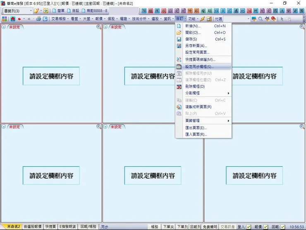Switch to the 自選股報價 bottom tab
This screenshot has height=230, width=306.
33,227
